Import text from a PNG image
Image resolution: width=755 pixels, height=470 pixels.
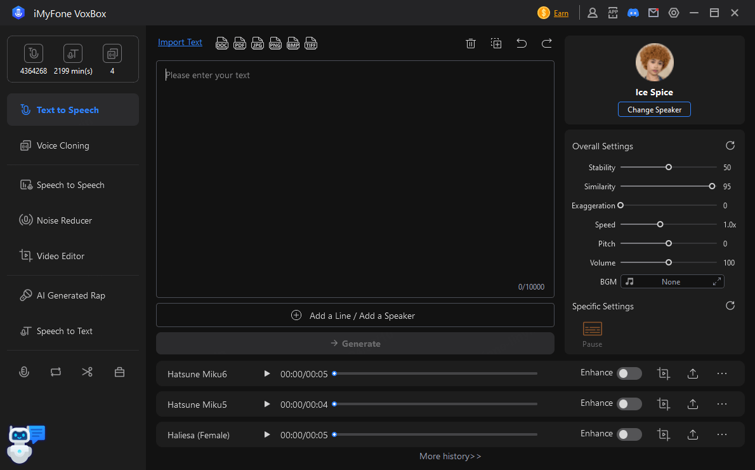click(x=275, y=43)
